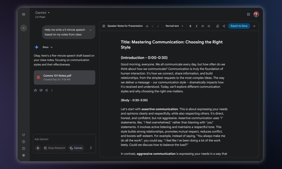The height and width of the screenshot is (169, 282).
Task: Close the canvas panel
Action: coord(254,26)
